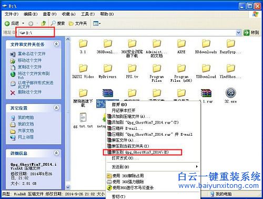This screenshot has width=263, height=199.
Task: Choose 打开方式(H)... in context menu
Action: (x=153, y=158)
